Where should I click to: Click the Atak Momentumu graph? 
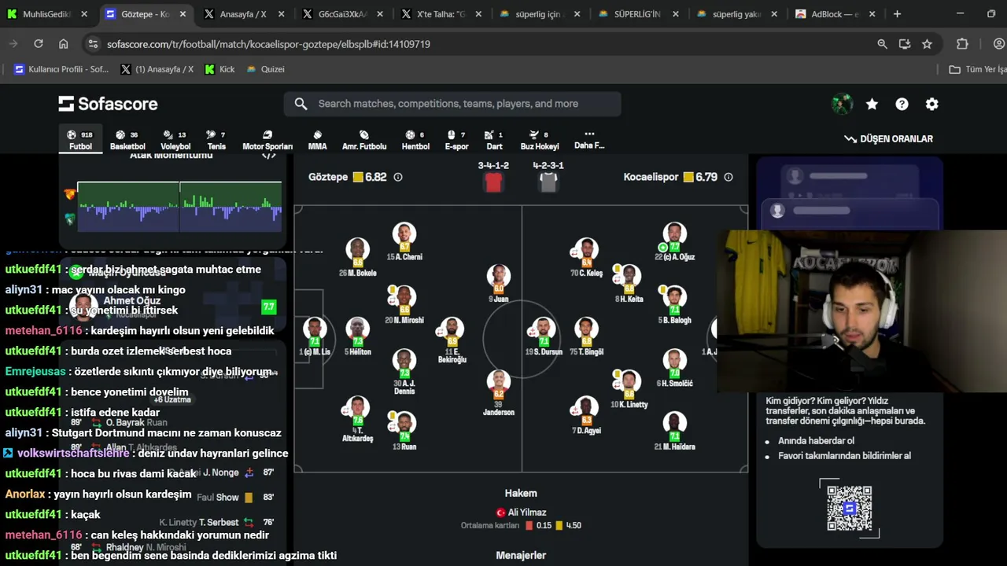[179, 207]
